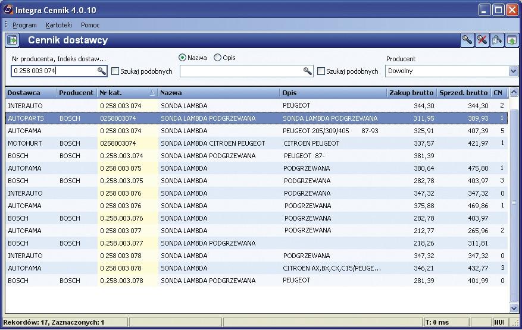522x330 pixels.
Task: Enable first Szukaj podobnych checkbox next to number field
Action: [x=115, y=71]
